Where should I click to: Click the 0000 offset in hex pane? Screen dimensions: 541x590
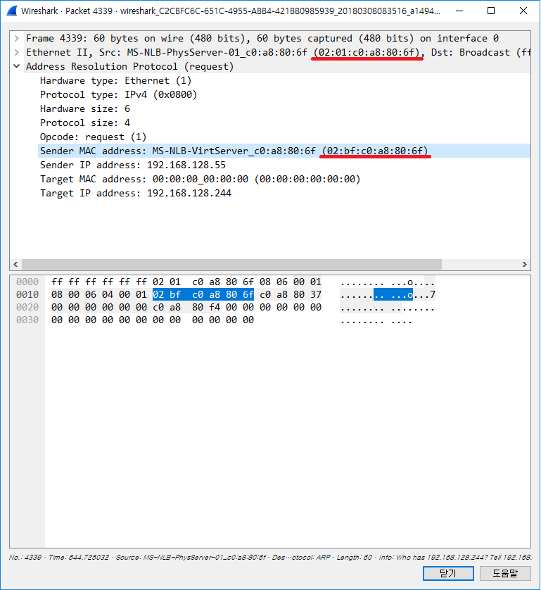tap(27, 282)
